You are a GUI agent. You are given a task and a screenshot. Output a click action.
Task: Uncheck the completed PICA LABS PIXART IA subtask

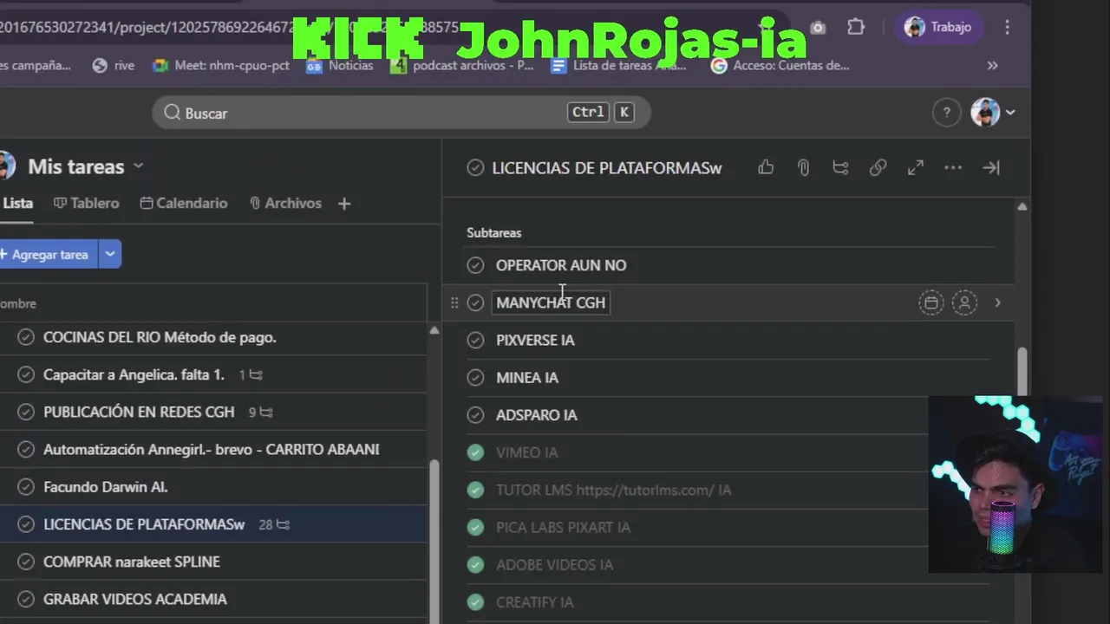tap(475, 527)
